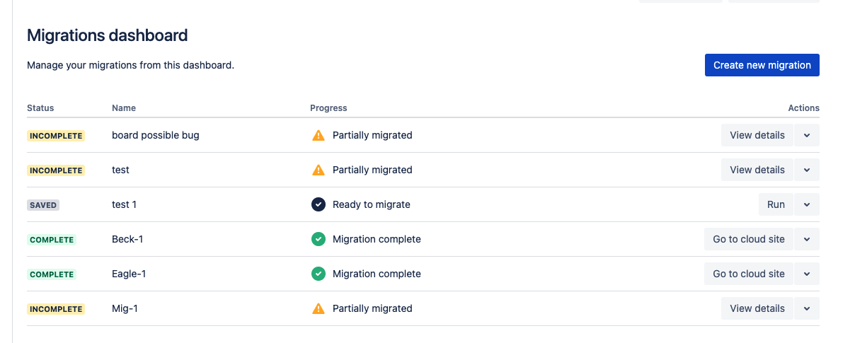Click green checkmark icon for Beck-1
The image size is (855, 343).
click(319, 239)
